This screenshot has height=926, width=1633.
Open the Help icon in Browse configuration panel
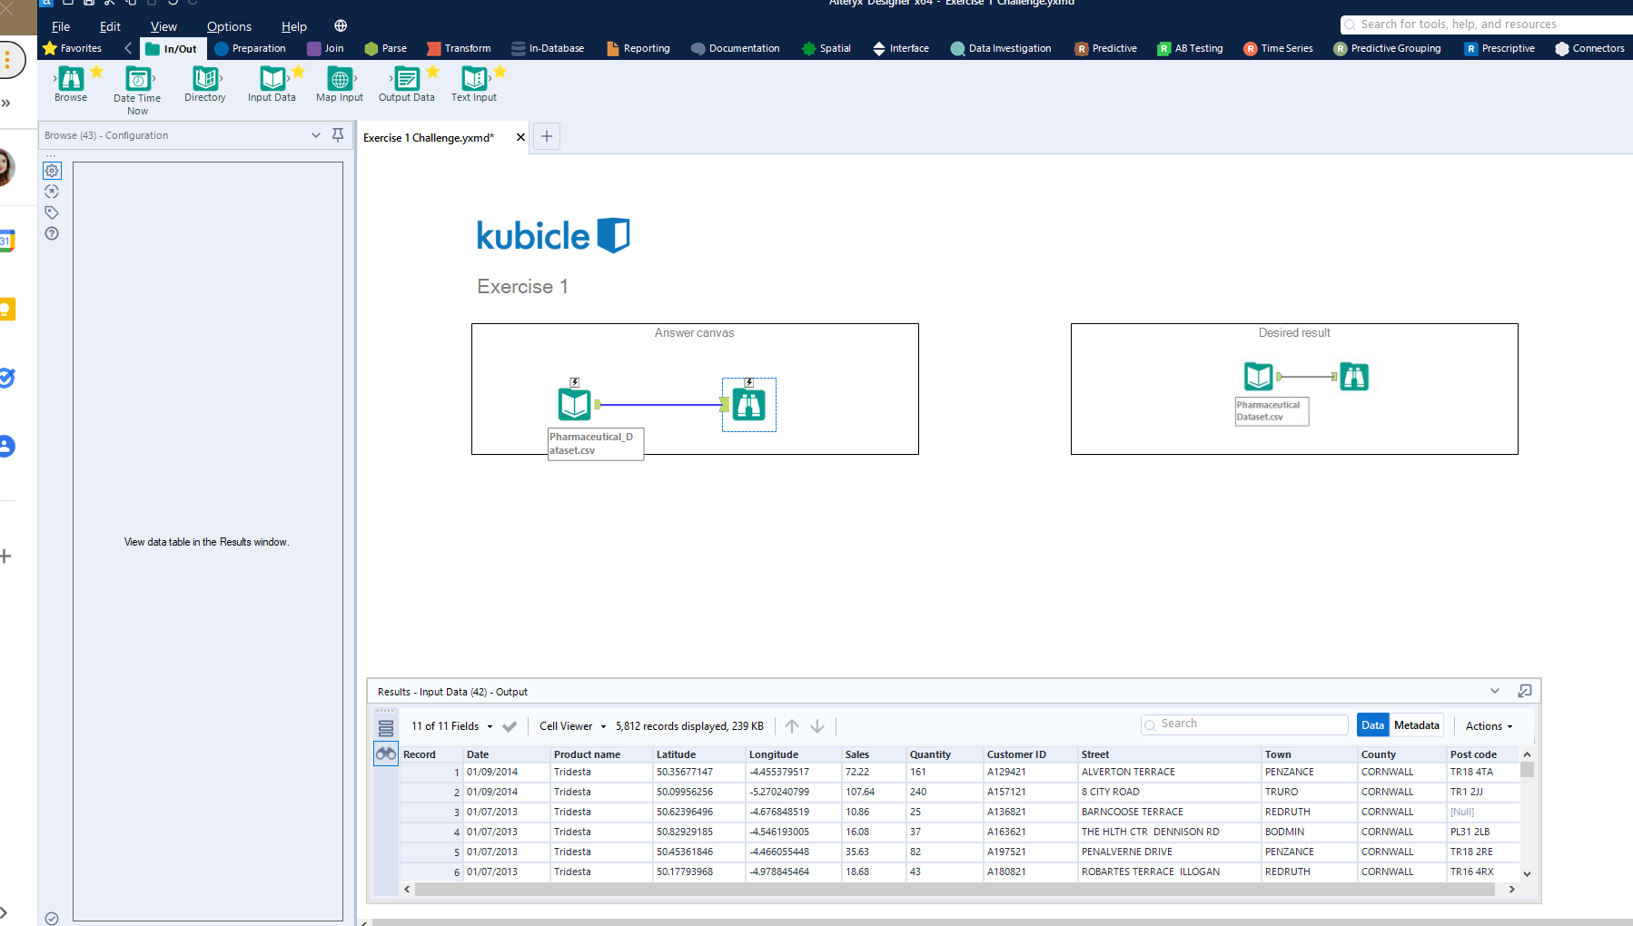[x=52, y=233]
